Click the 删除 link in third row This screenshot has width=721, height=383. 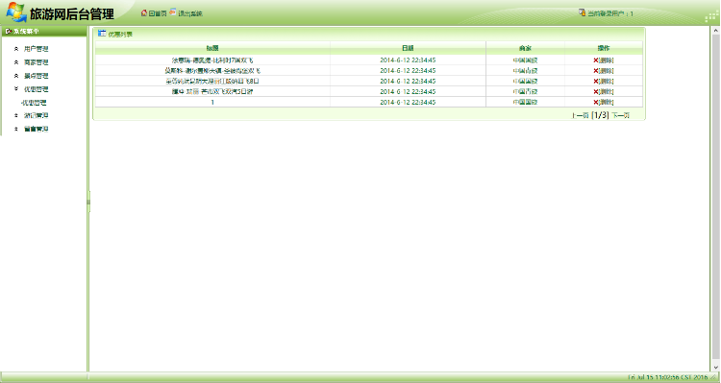pos(606,82)
